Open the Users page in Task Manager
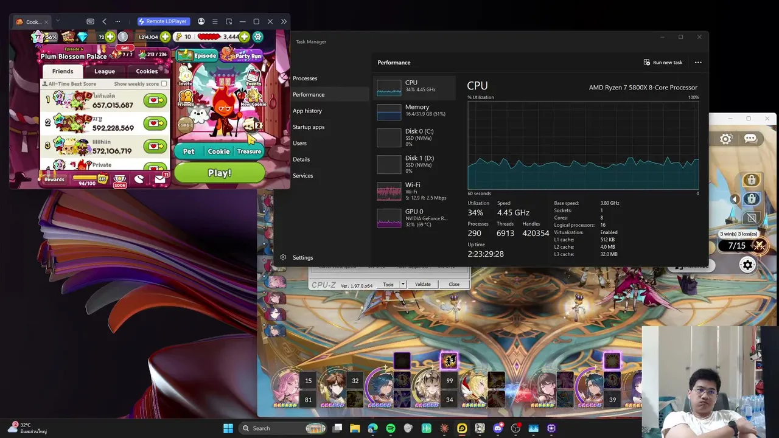 tap(300, 143)
